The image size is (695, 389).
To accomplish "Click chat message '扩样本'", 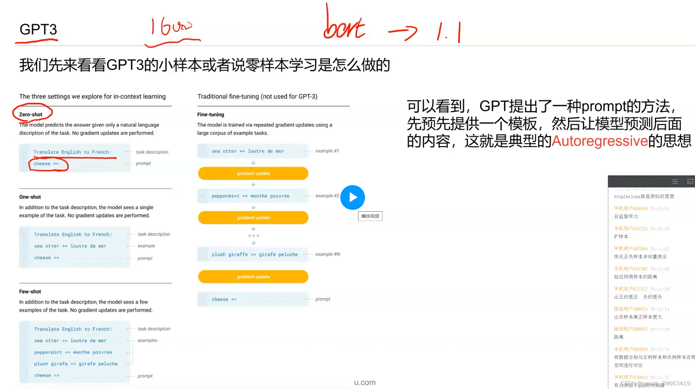I will 621,237.
